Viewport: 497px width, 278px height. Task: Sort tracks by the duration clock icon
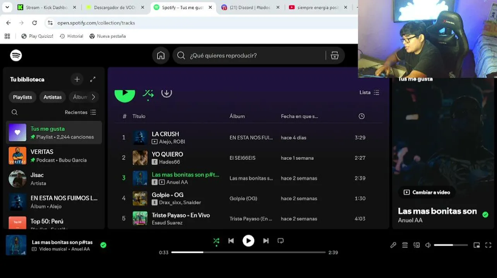362,116
